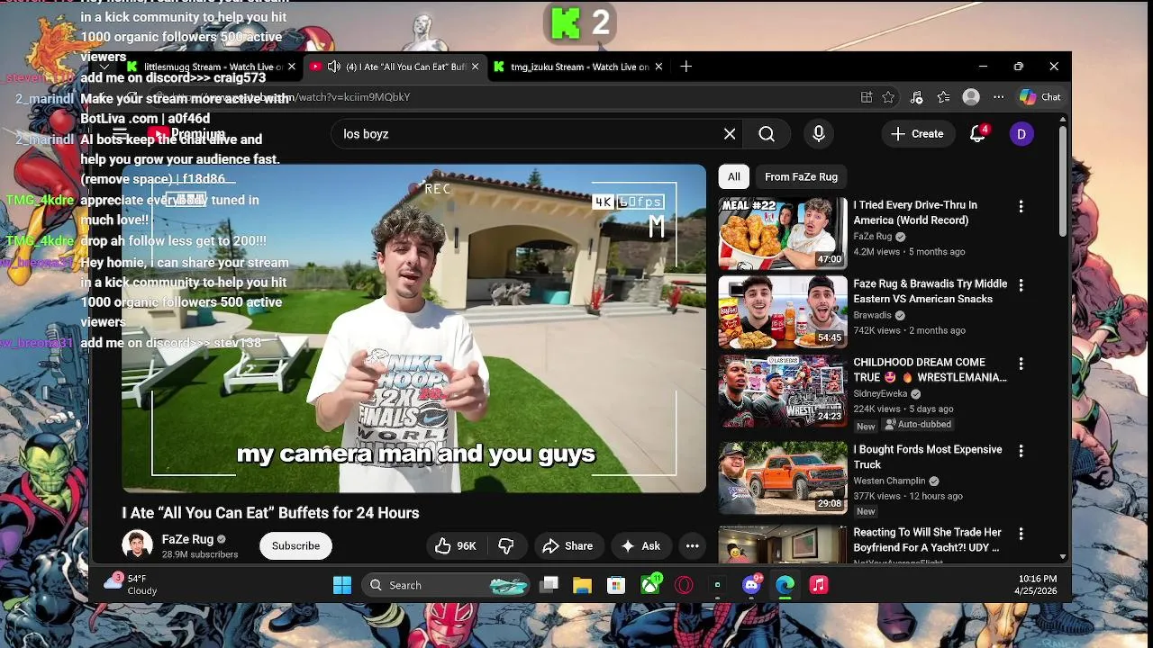Clear the 'los boyz' search text
1153x648 pixels.
coord(730,134)
